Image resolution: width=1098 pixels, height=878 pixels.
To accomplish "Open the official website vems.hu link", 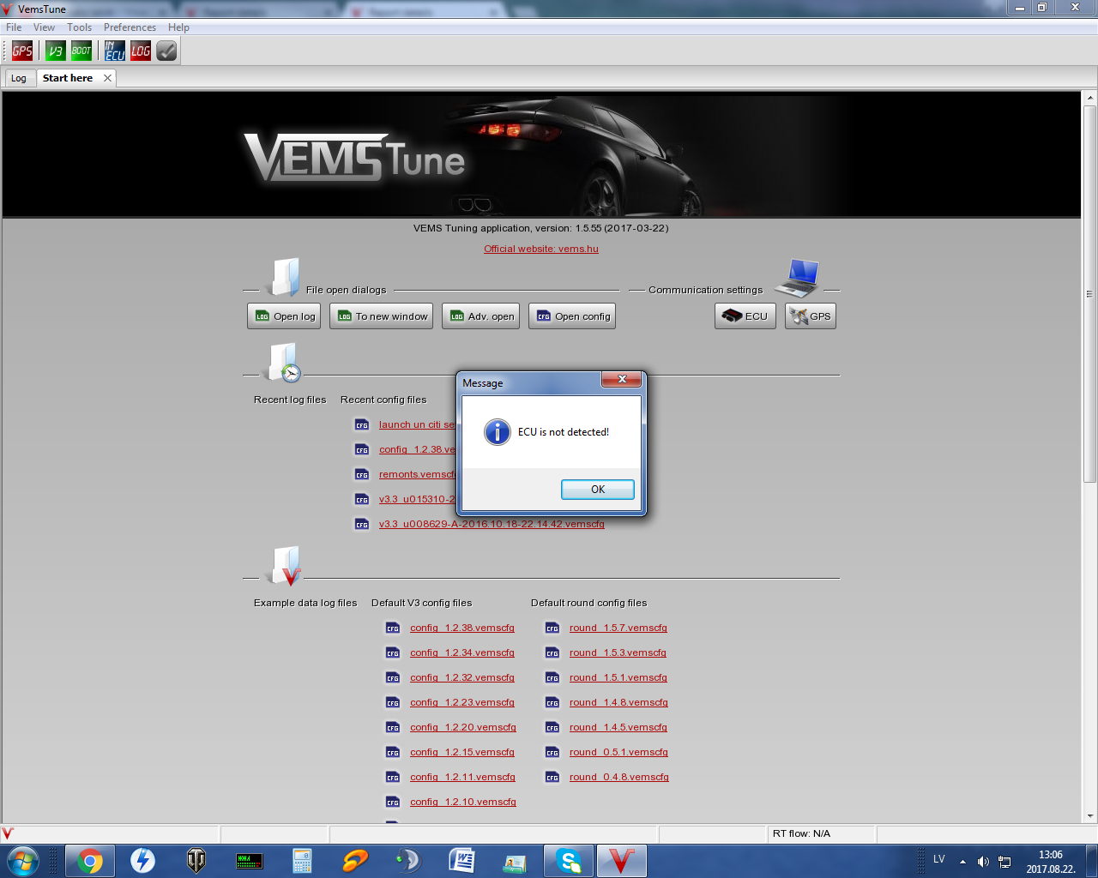I will click(541, 249).
